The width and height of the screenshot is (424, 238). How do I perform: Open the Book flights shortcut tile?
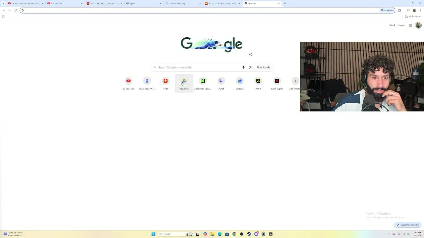click(x=277, y=83)
